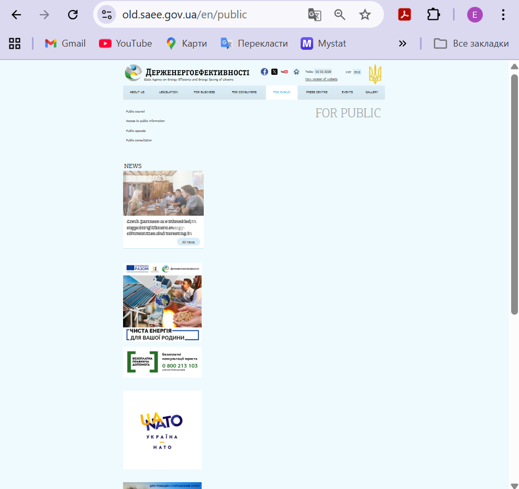
Task: Show more bookmarks with the double chevron
Action: (x=403, y=43)
